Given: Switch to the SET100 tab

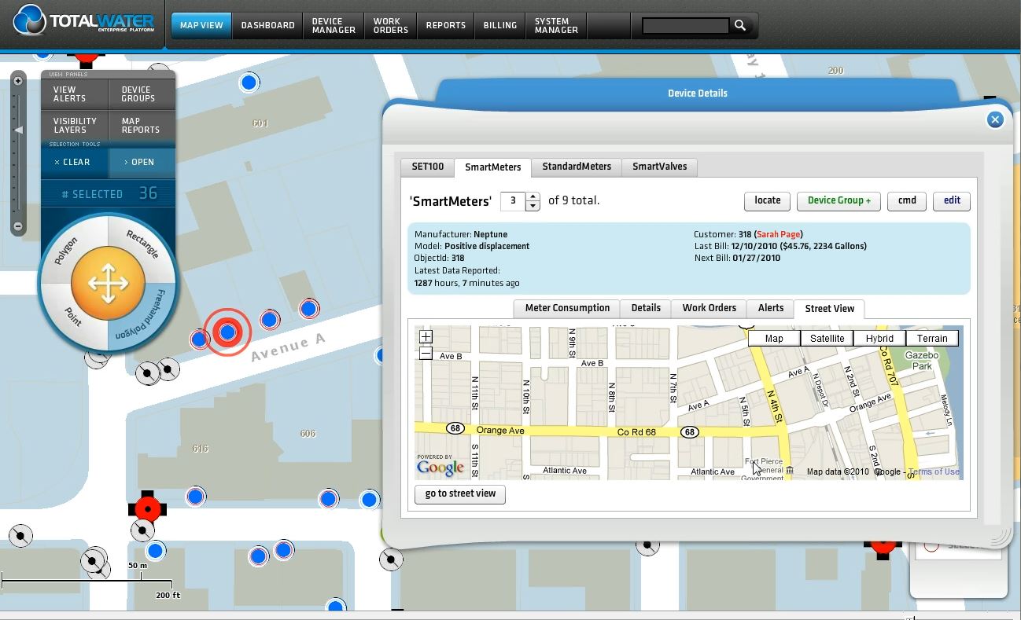Looking at the screenshot, I should [x=428, y=167].
